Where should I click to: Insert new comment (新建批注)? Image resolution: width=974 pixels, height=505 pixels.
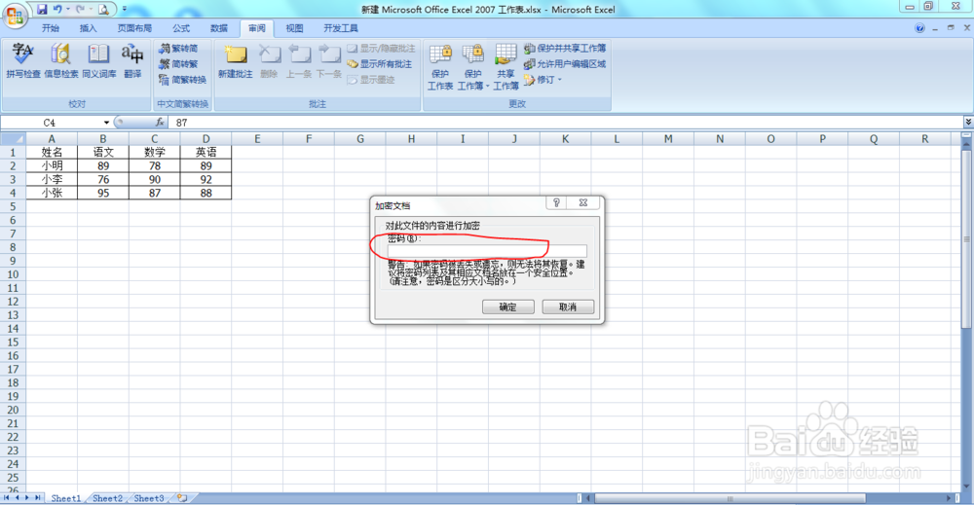click(236, 60)
